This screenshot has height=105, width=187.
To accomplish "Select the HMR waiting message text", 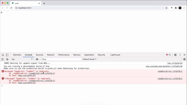I will coord(27,63).
